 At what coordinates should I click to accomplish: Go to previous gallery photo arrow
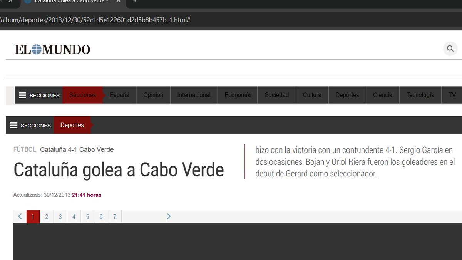pyautogui.click(x=20, y=216)
